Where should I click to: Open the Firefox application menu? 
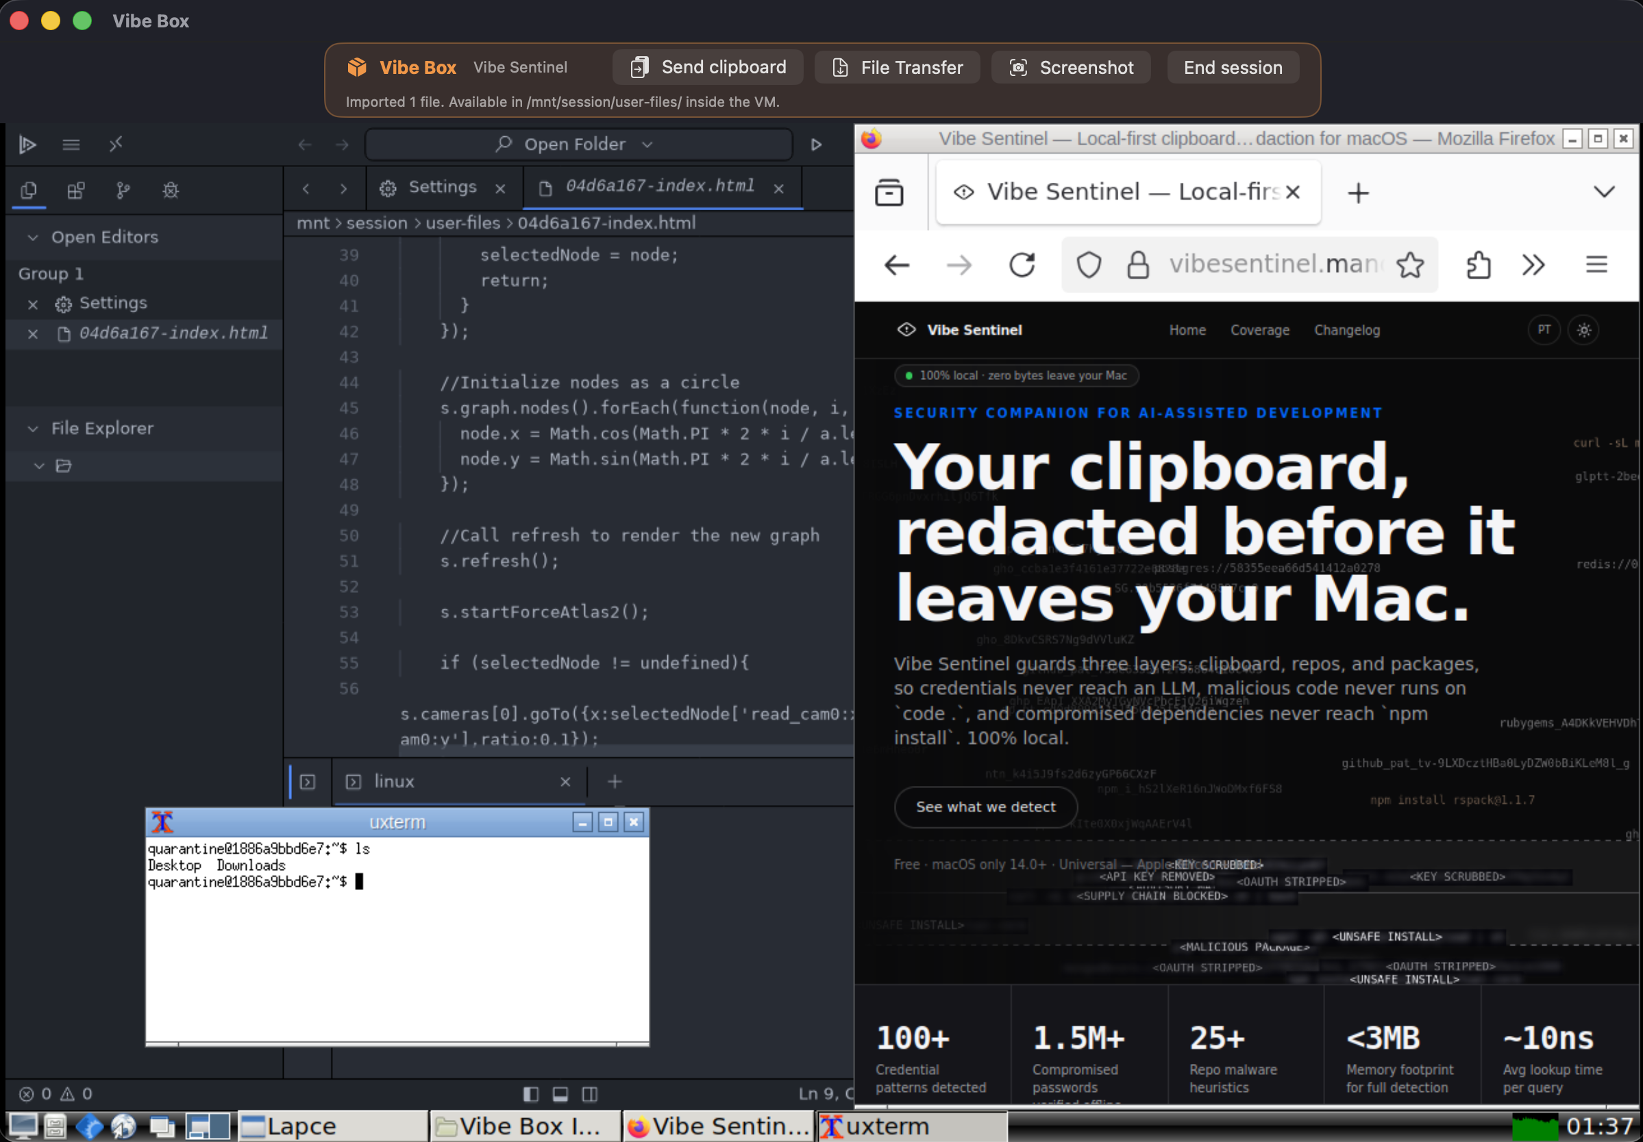click(1596, 265)
